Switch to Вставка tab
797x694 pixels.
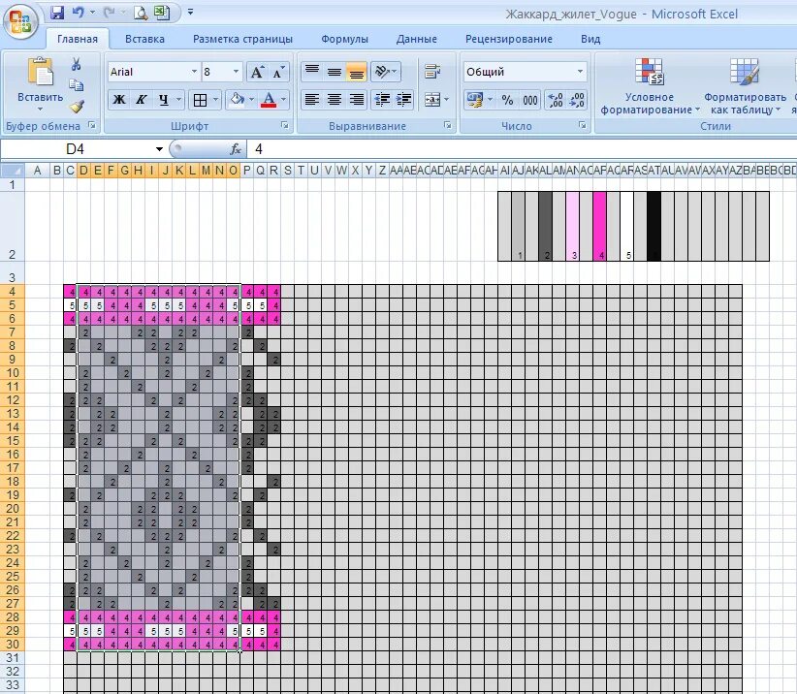(x=144, y=39)
